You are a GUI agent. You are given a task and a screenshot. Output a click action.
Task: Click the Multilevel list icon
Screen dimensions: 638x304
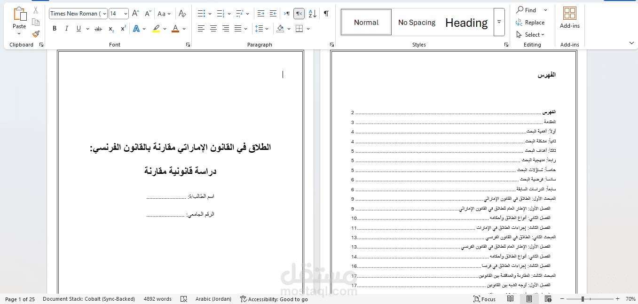[x=240, y=14]
